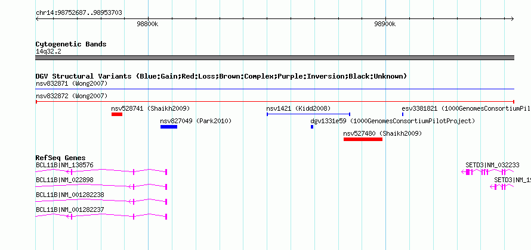
Task: Click the SETD3|NM_032233 gene label
Action: 492,165
